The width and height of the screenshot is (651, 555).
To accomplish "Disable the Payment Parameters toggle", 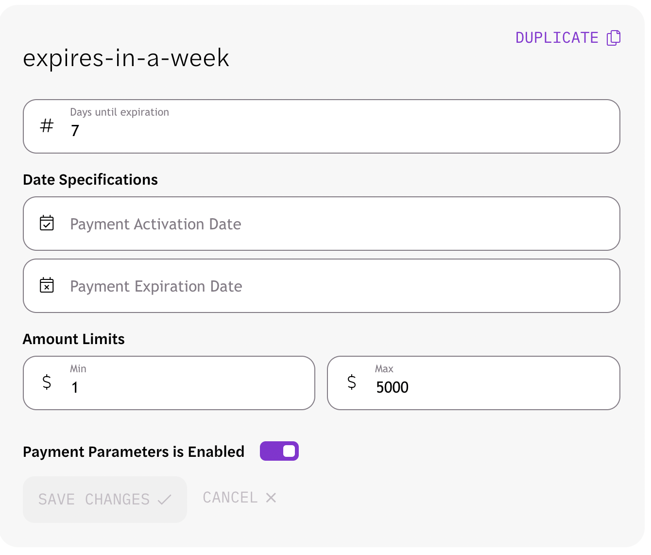I will tap(279, 451).
